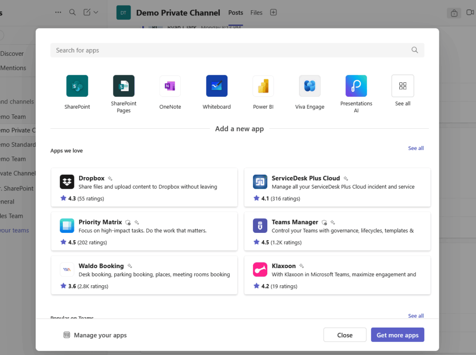This screenshot has height=355, width=476.
Task: Open the ServiceDesk Plus Cloud title
Action: pyautogui.click(x=306, y=178)
